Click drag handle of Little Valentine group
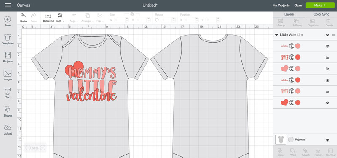Image resolution: width=337 pixels, height=158 pixels. [x=334, y=35]
